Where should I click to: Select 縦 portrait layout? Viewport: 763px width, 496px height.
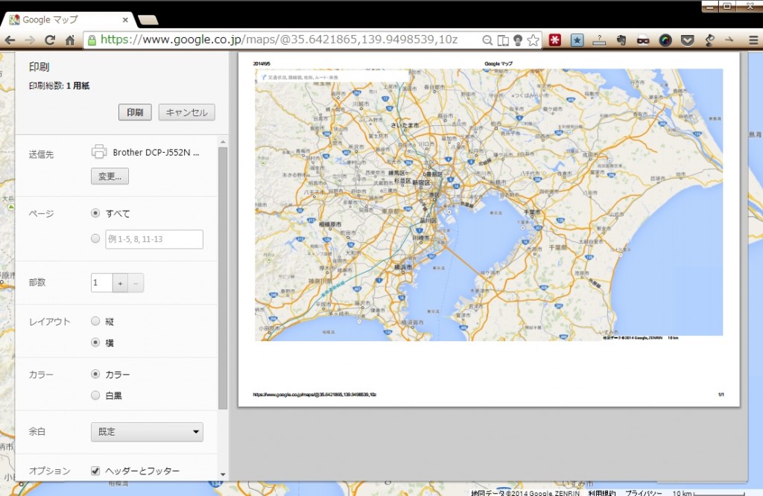(95, 321)
